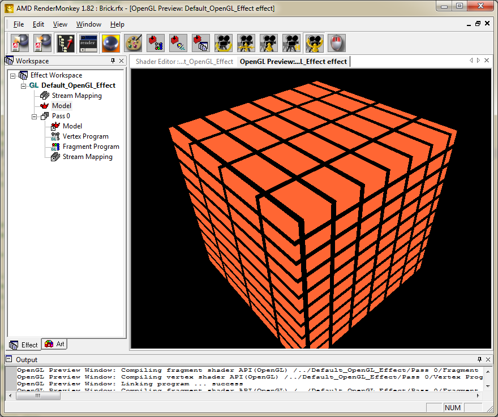Open the artist palette color editor icon
The width and height of the screenshot is (498, 417).
(133, 43)
